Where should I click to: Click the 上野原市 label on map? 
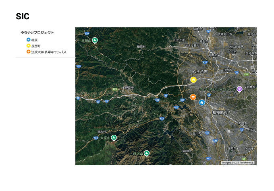point(128,87)
